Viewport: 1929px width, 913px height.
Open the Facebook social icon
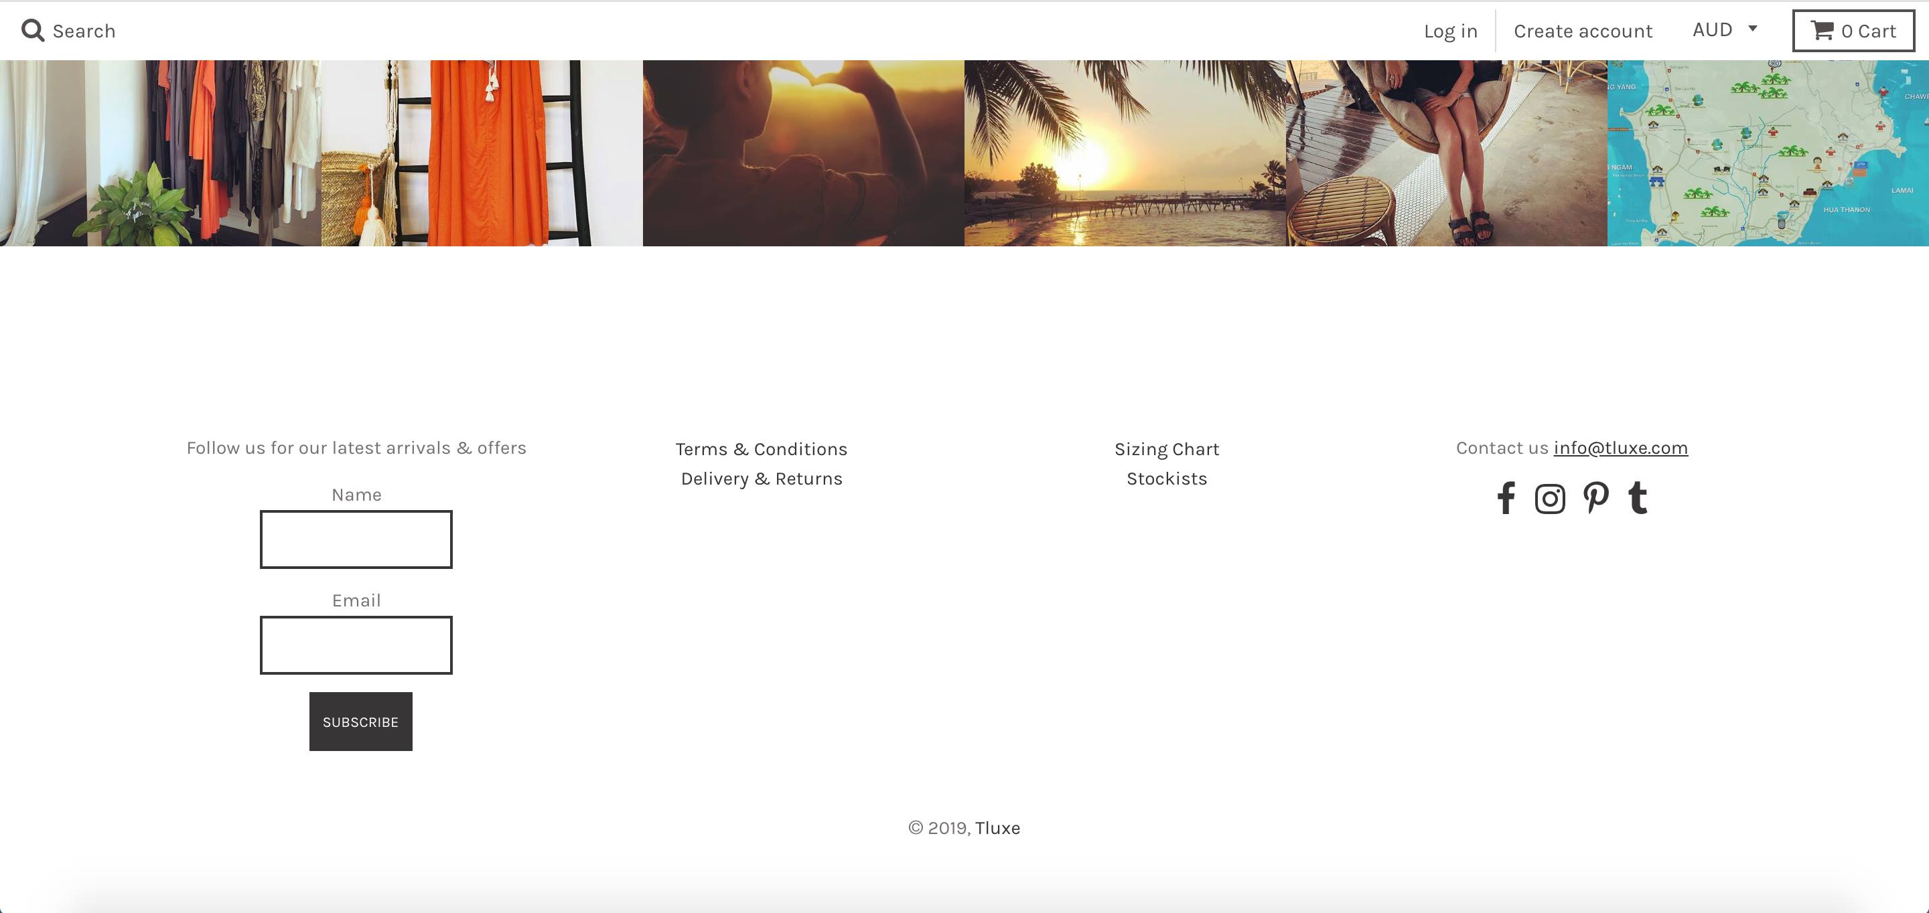coord(1506,497)
